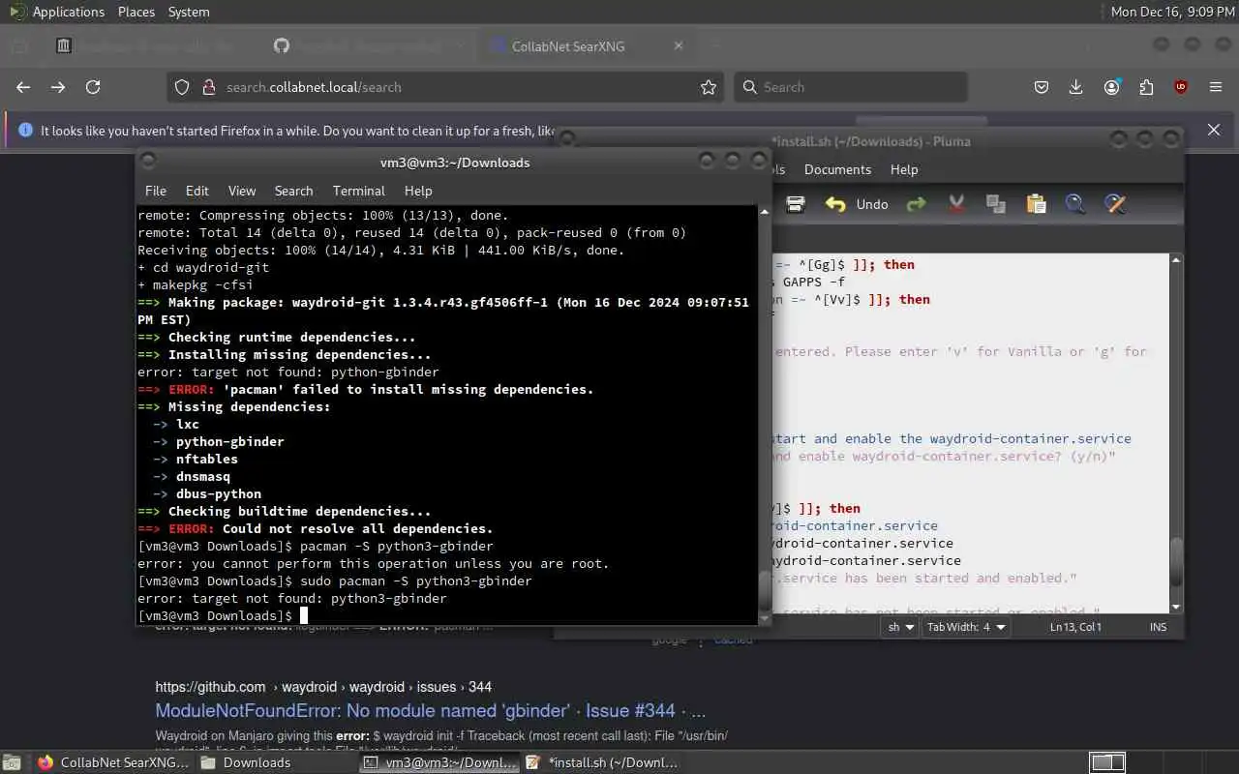Open the Firefox account icon
The image size is (1239, 774).
1111,87
